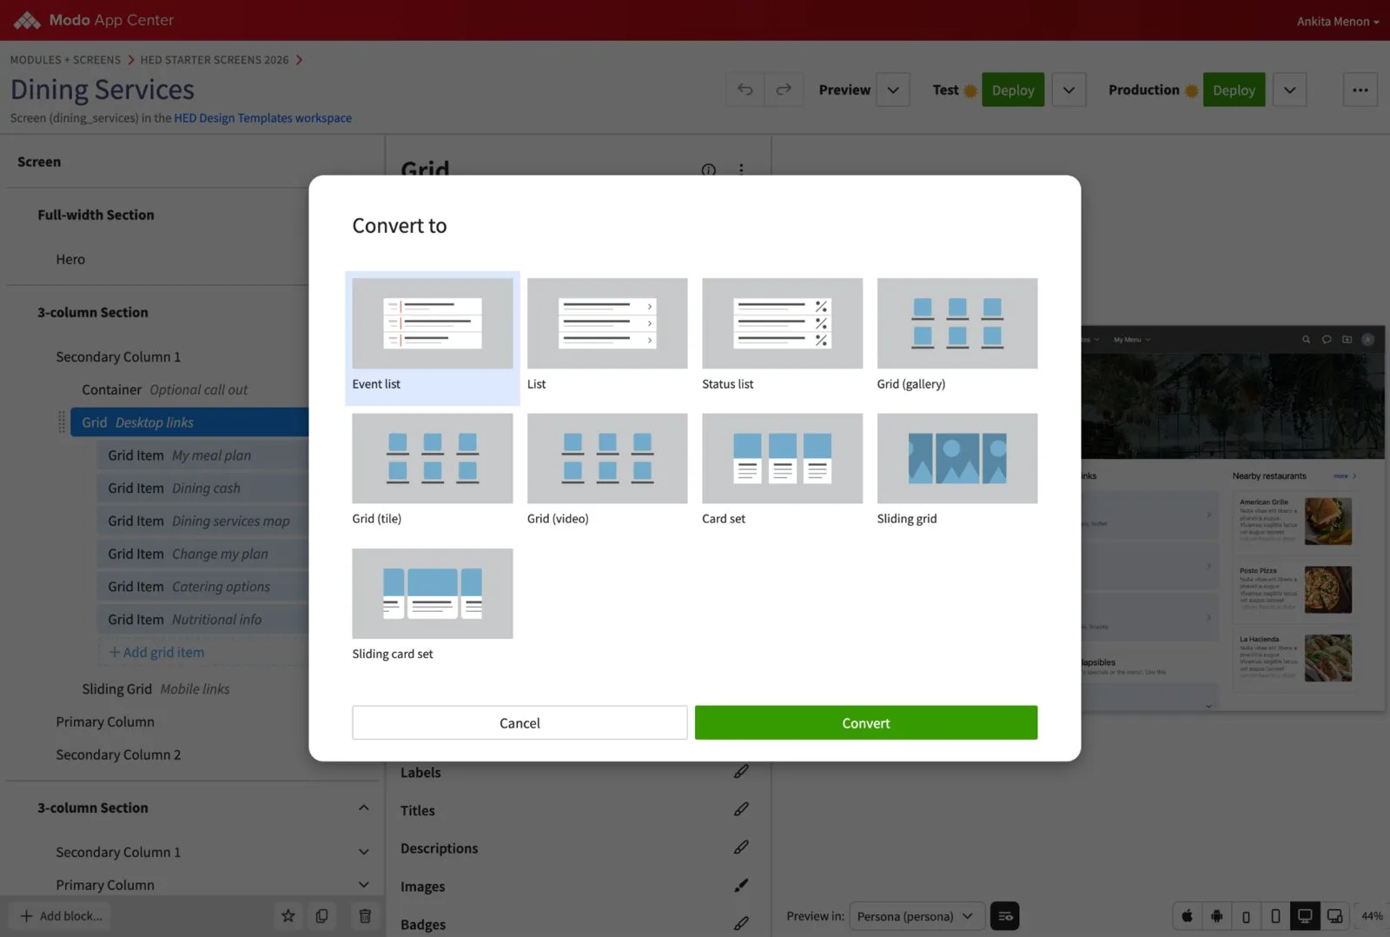Viewport: 1390px width, 937px height.
Task: Go to Modules + Screens breadcrumb
Action: pyautogui.click(x=65, y=60)
